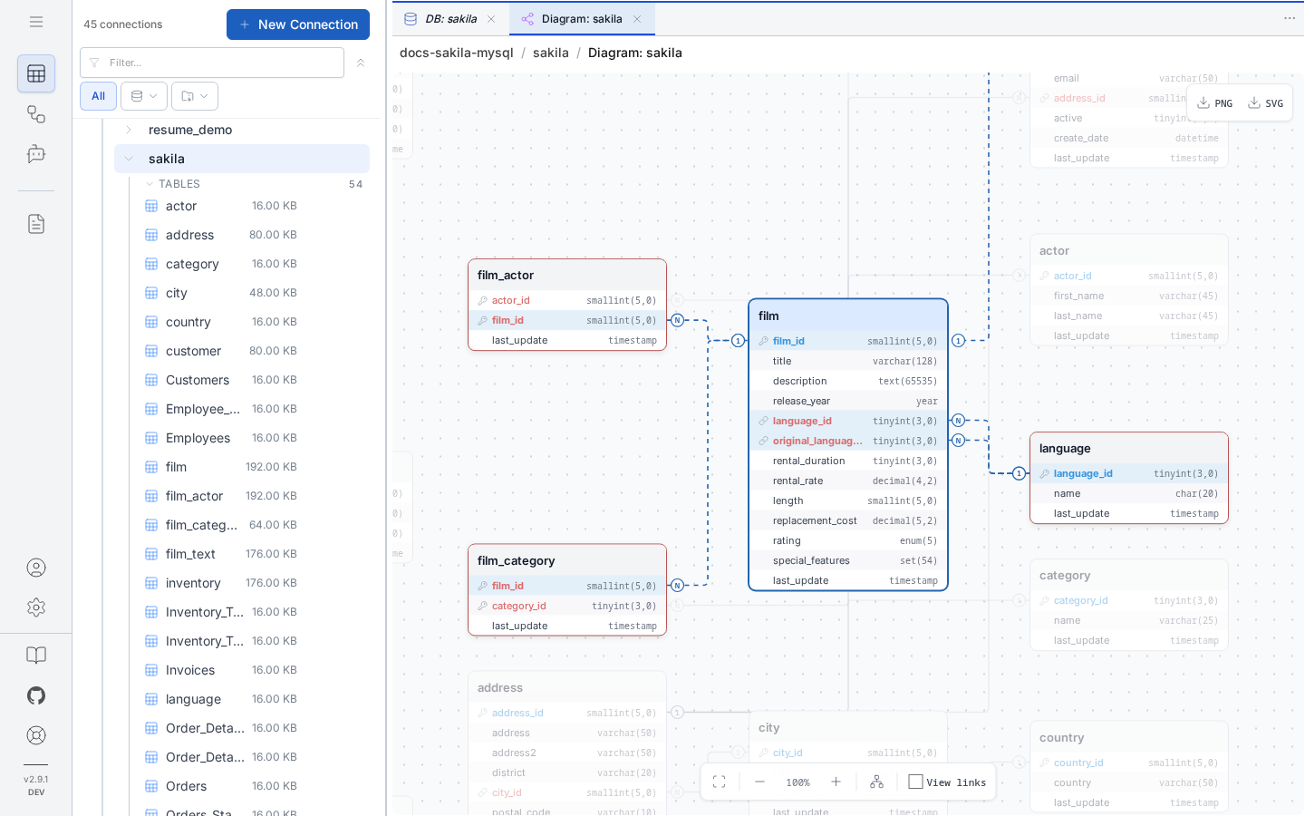
Task: Close the Diagram: sakila tab
Action: (637, 19)
